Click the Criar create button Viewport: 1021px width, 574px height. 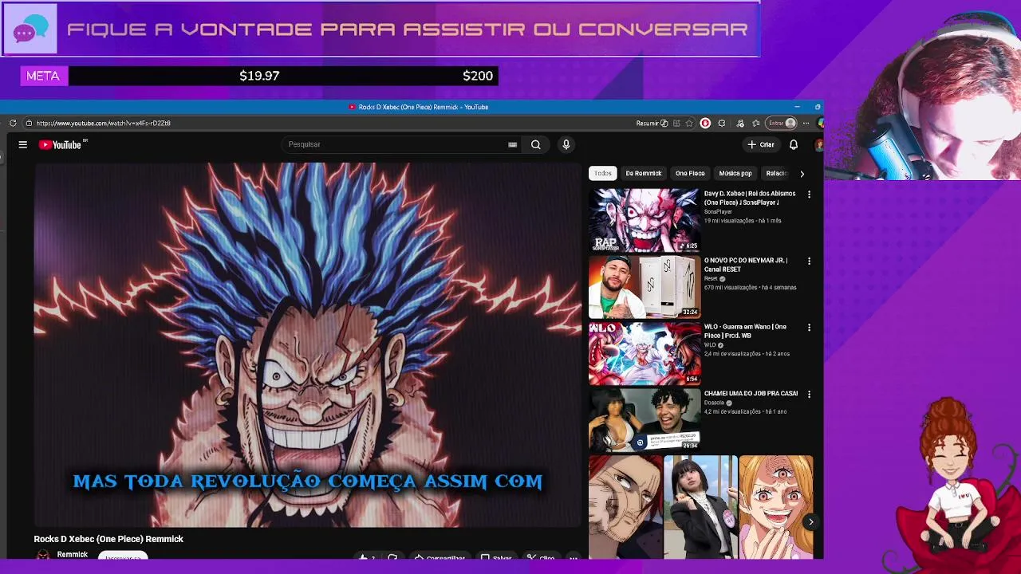pos(761,144)
